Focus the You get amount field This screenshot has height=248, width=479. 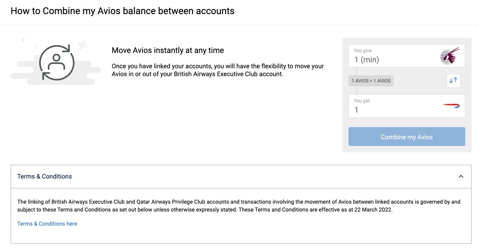point(407,106)
